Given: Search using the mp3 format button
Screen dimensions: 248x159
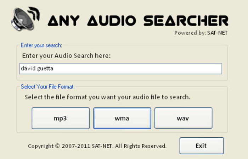Looking at the screenshot, I should [x=61, y=118].
